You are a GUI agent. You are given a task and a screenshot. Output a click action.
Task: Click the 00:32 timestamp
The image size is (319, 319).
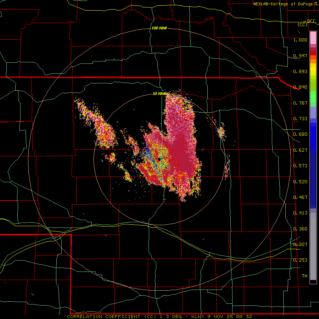(x=244, y=317)
